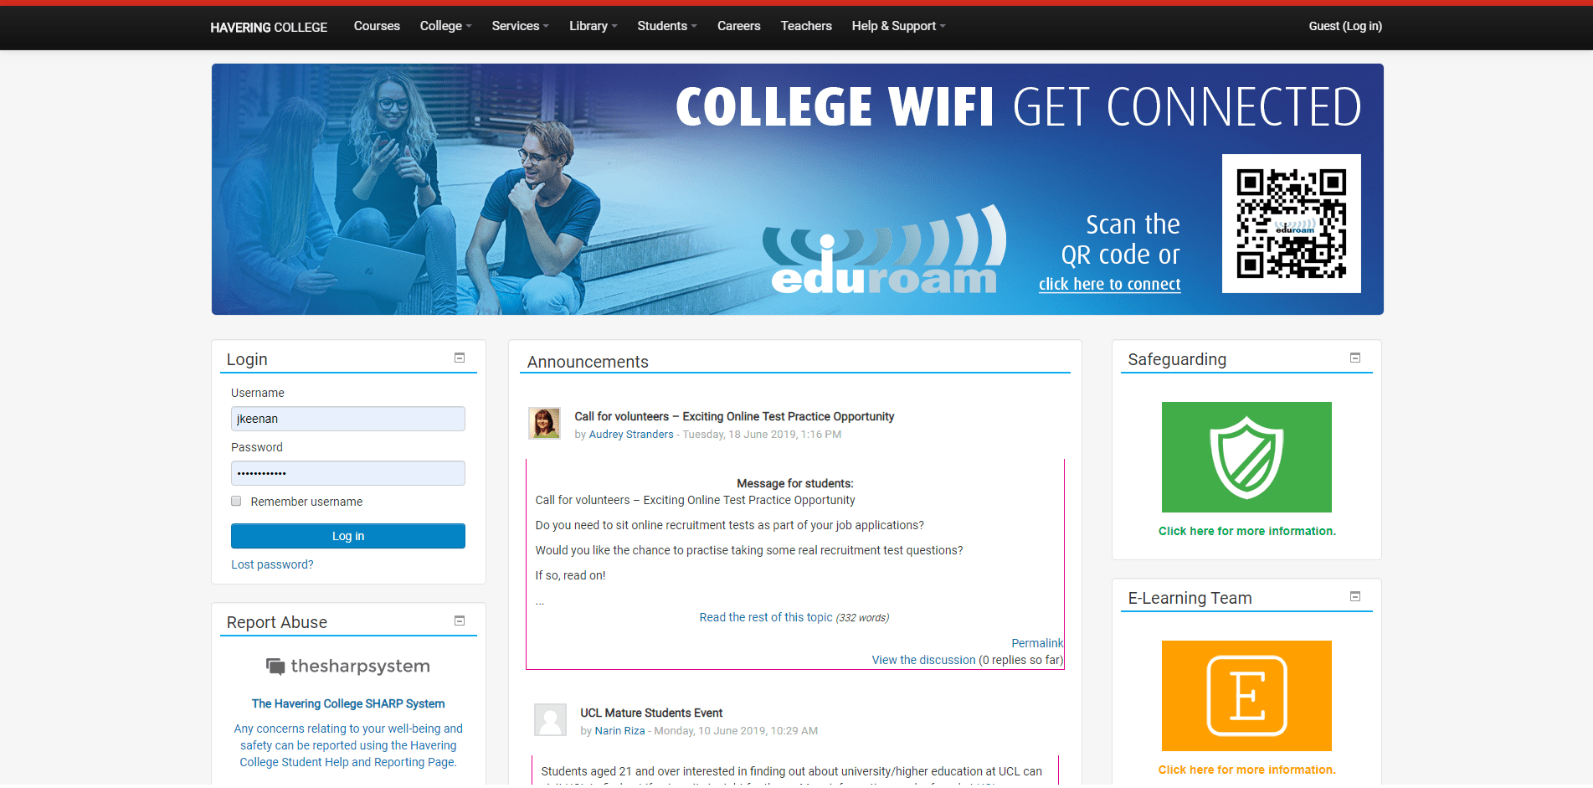Click the 'Call for volunteers' announcement title
Viewport: 1593px width, 788px height.
[734, 416]
